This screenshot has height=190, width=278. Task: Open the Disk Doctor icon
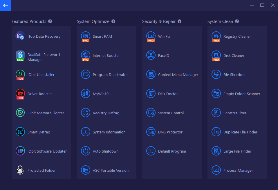point(151,93)
